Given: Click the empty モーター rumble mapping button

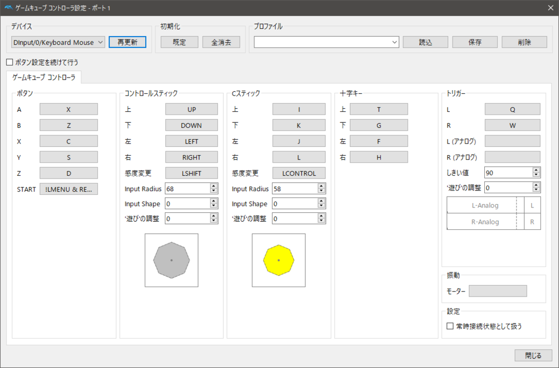Looking at the screenshot, I should pos(498,291).
